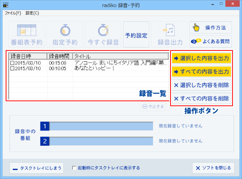Click recording slot 2 progress bar
This screenshot has width=242, height=179.
[x=101, y=141]
